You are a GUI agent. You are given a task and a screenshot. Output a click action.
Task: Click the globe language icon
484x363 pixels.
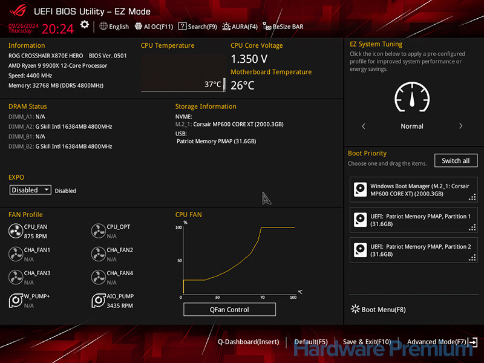point(103,26)
